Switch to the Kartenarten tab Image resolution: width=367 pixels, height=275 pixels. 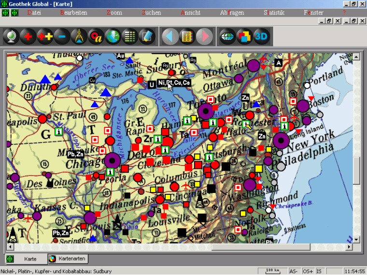[68, 259]
